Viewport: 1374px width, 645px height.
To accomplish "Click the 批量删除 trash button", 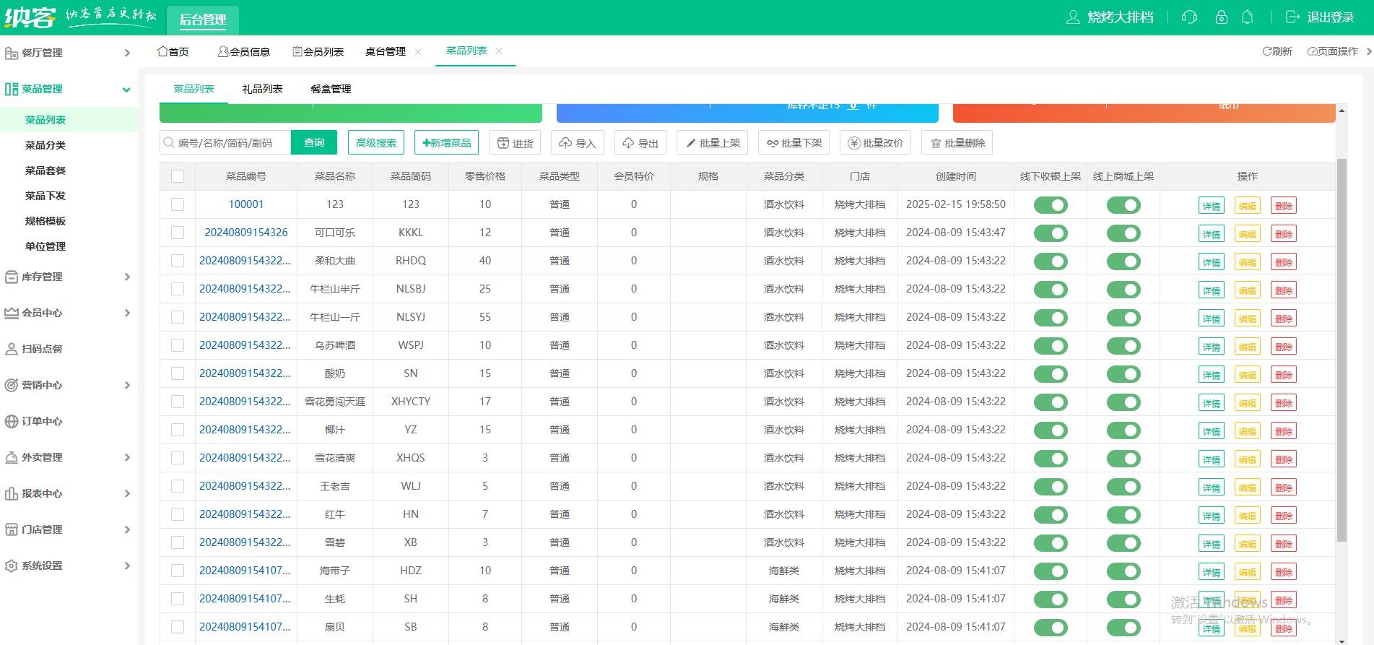I will (957, 143).
